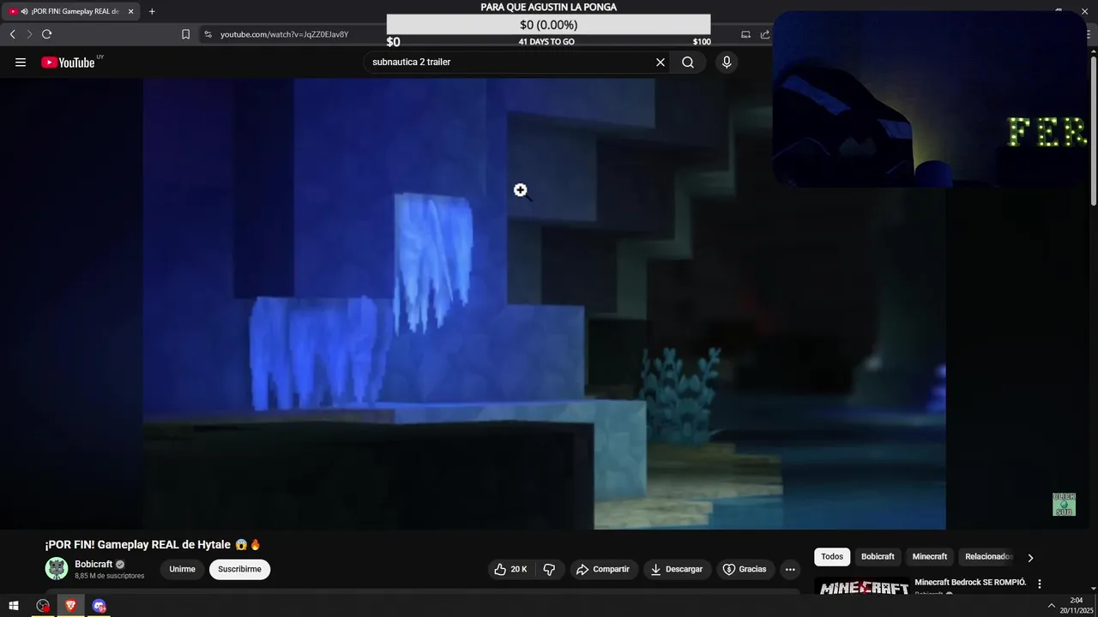Download the video via Descargar

click(x=677, y=569)
